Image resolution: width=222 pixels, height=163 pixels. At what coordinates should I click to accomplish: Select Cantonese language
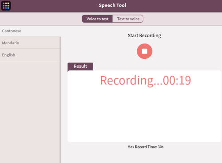(x=31, y=31)
